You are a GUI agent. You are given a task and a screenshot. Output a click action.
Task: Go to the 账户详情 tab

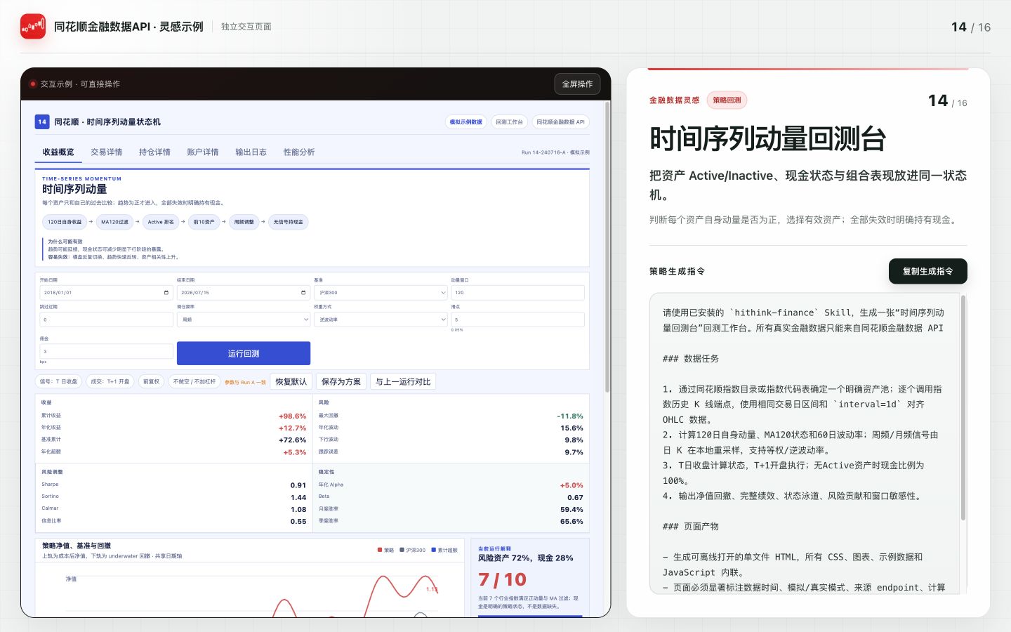[x=203, y=152]
